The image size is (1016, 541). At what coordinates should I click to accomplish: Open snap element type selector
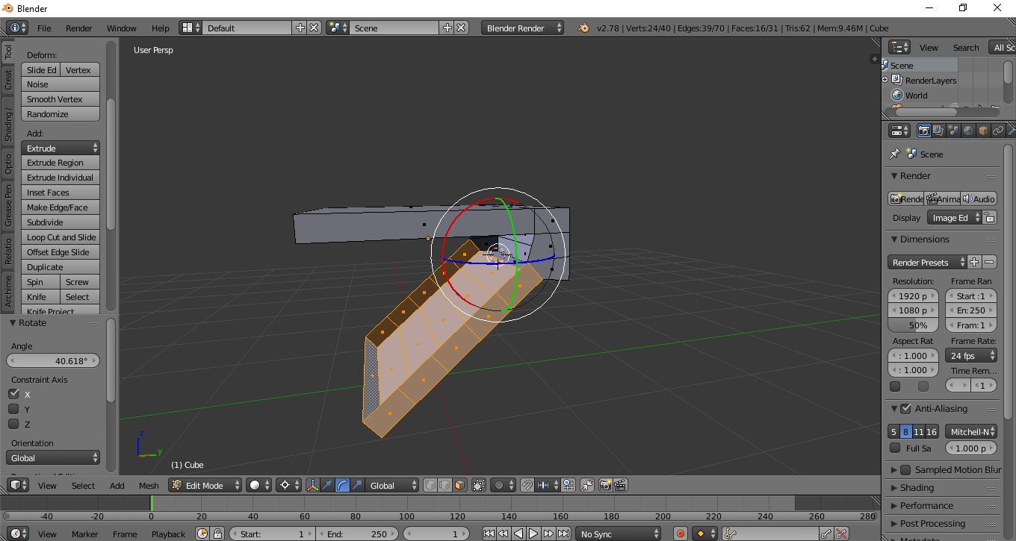coord(548,485)
